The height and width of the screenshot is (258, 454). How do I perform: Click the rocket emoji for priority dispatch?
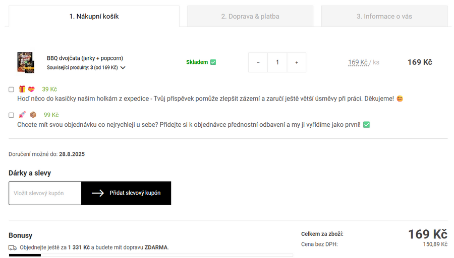22,115
